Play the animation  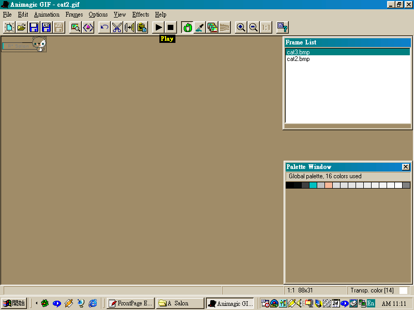pyautogui.click(x=158, y=27)
